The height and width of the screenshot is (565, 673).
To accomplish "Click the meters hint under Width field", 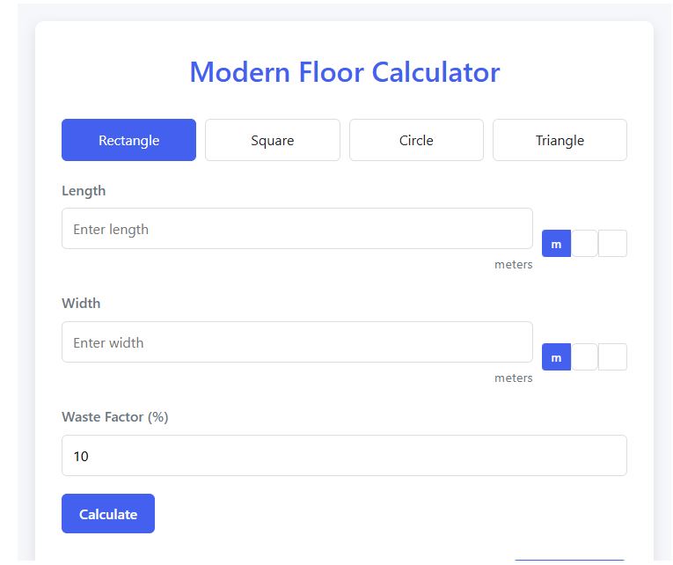I will point(514,378).
